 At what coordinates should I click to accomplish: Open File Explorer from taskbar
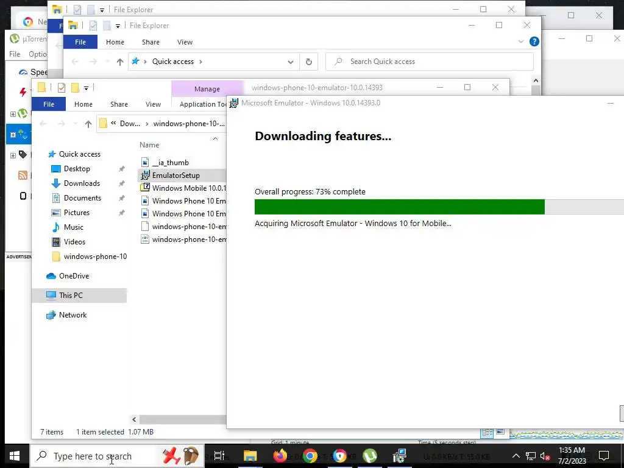pos(250,456)
